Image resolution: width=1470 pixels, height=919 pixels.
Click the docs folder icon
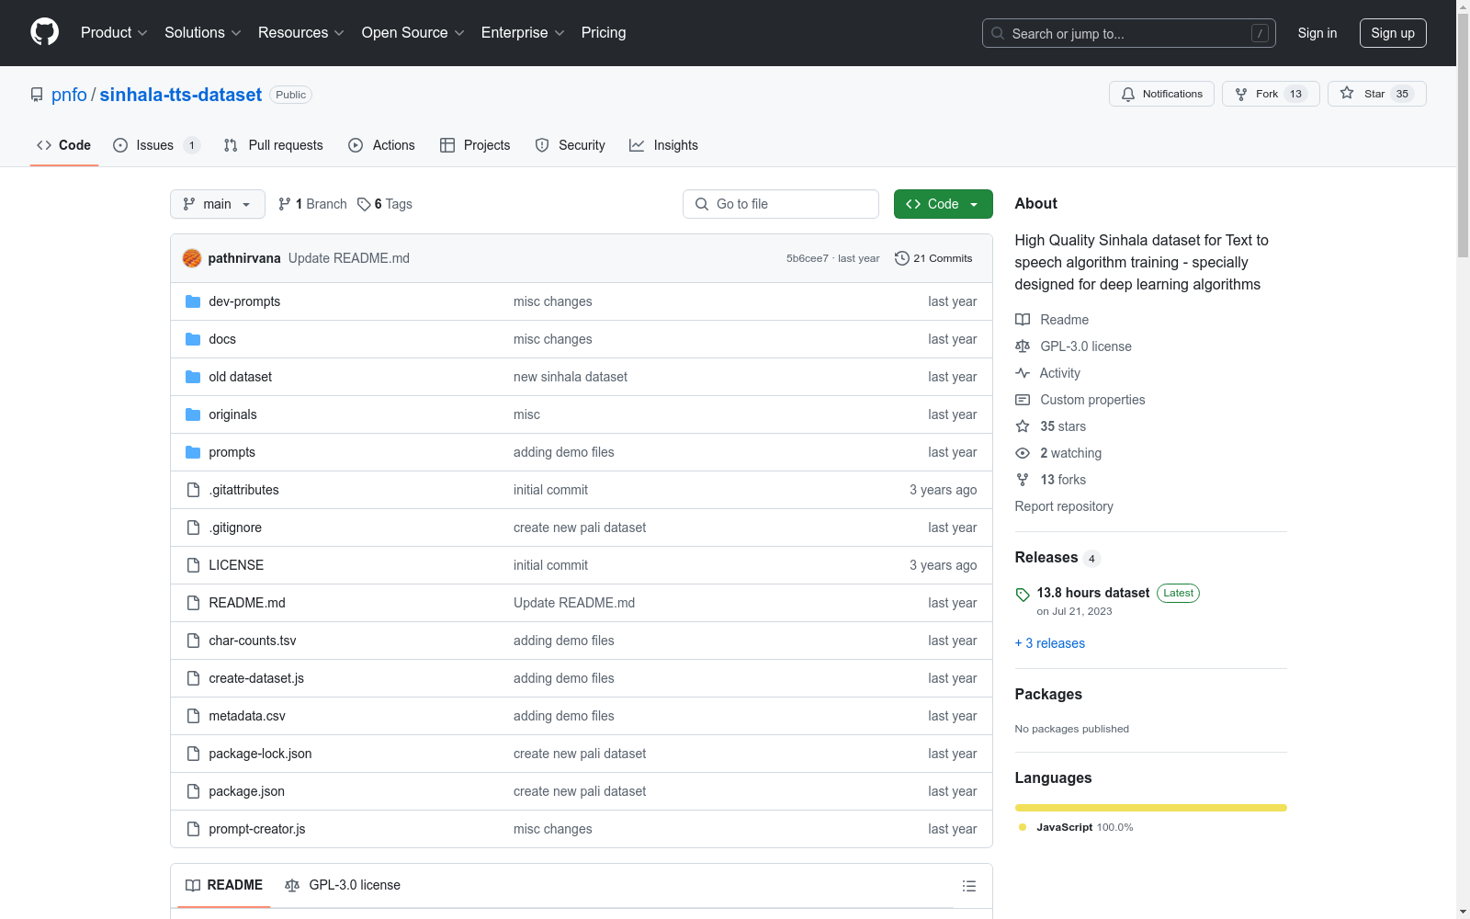193,339
